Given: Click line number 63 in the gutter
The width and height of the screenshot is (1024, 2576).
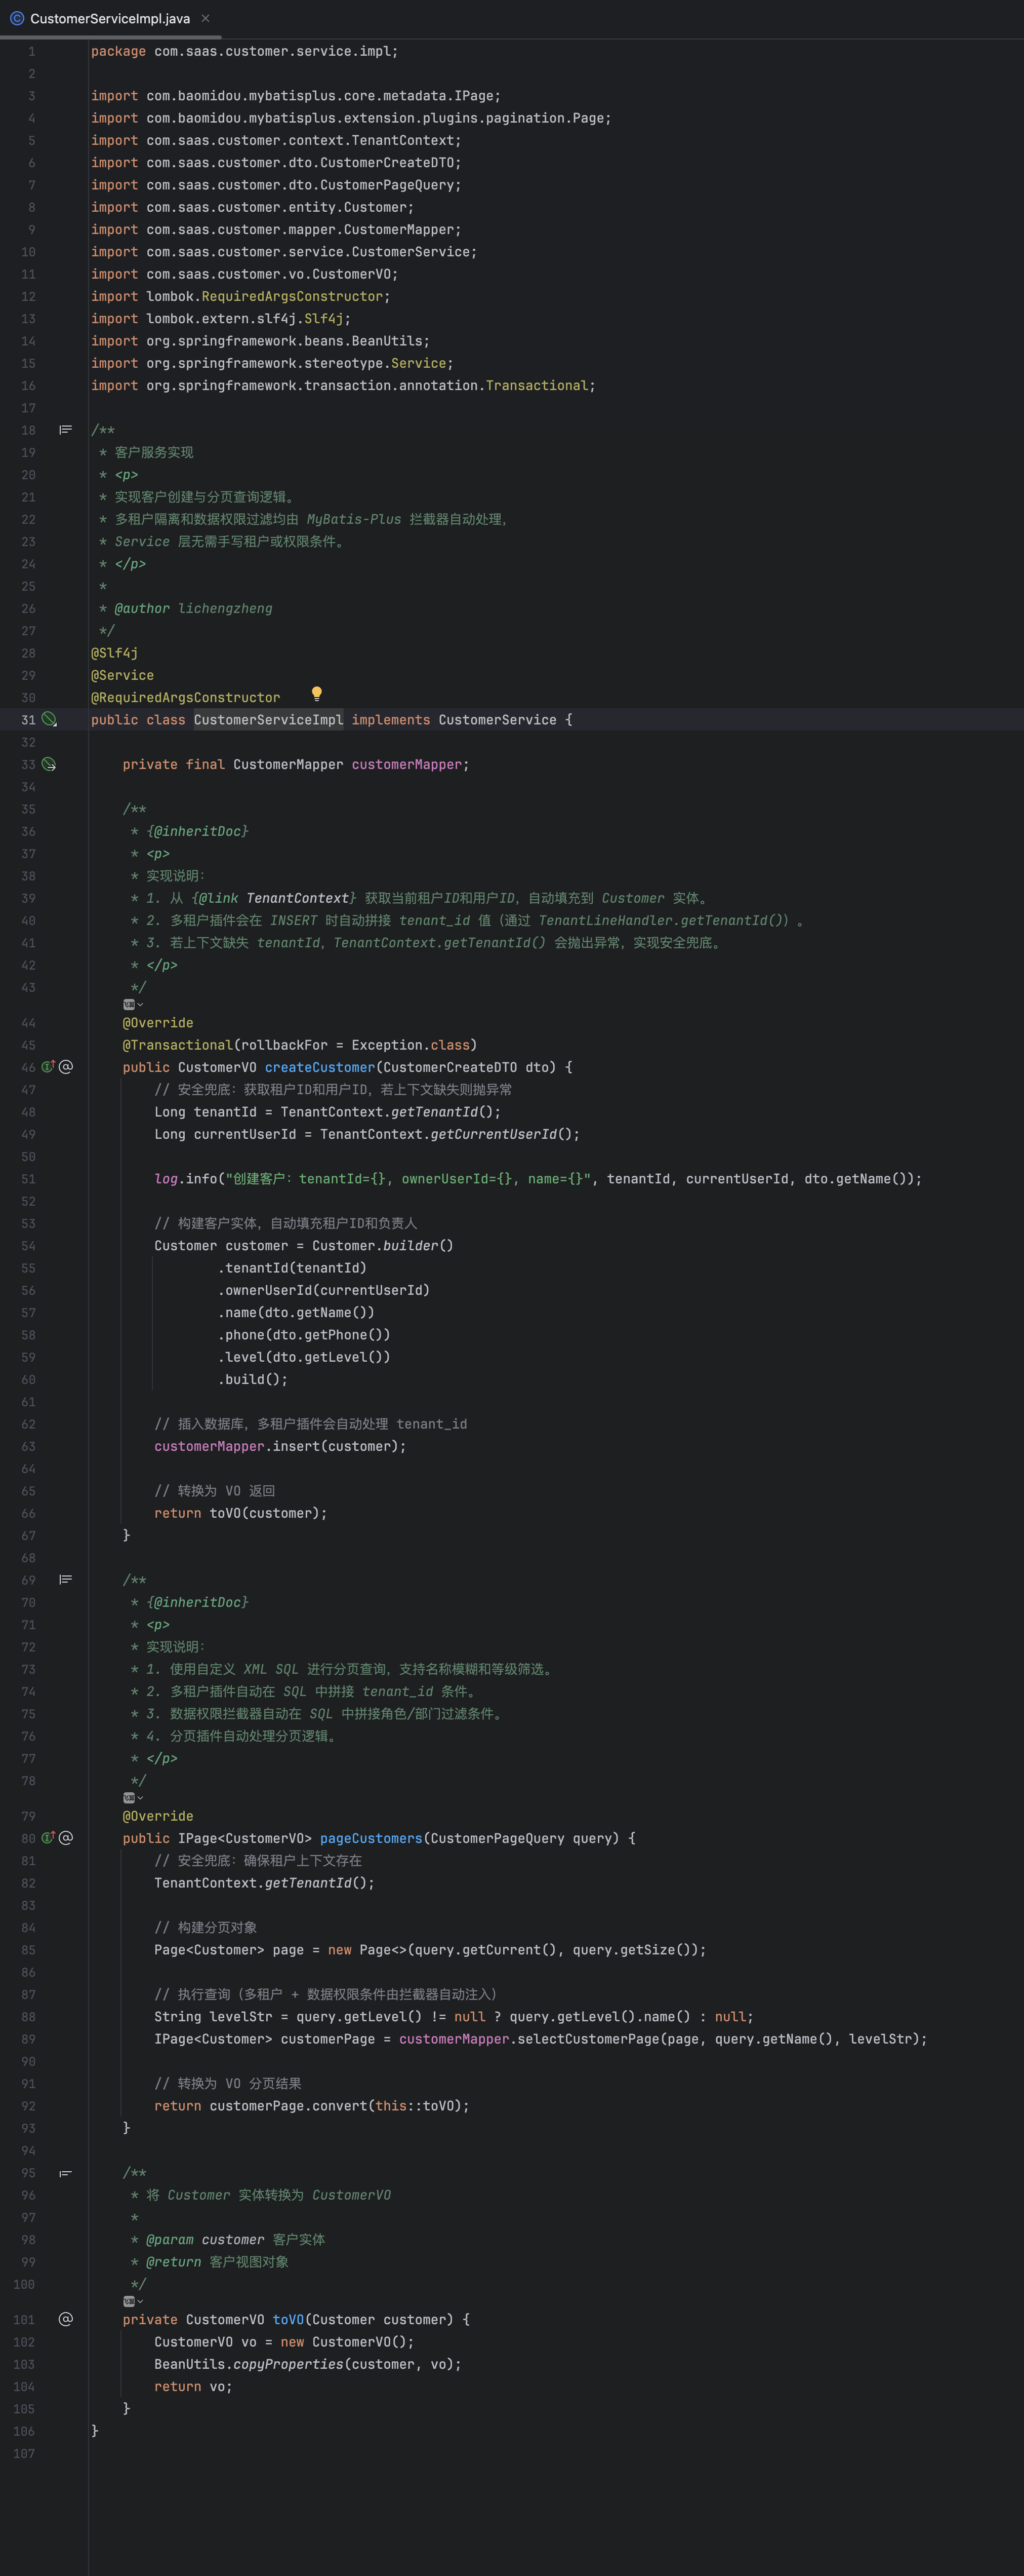Looking at the screenshot, I should [28, 1446].
